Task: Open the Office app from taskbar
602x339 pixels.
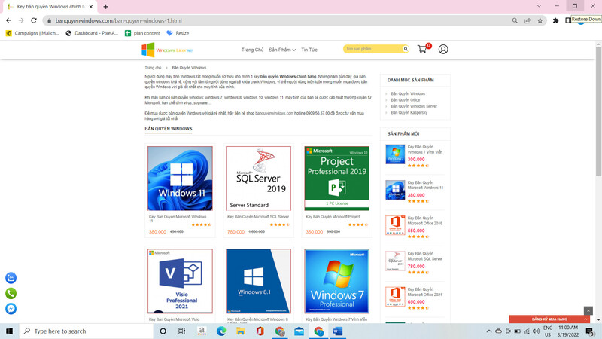Action: coord(260,331)
